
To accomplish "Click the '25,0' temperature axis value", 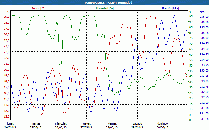I will 7,40.
